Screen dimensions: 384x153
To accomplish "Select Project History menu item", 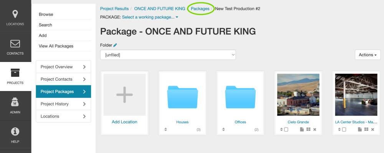I will tap(63, 104).
